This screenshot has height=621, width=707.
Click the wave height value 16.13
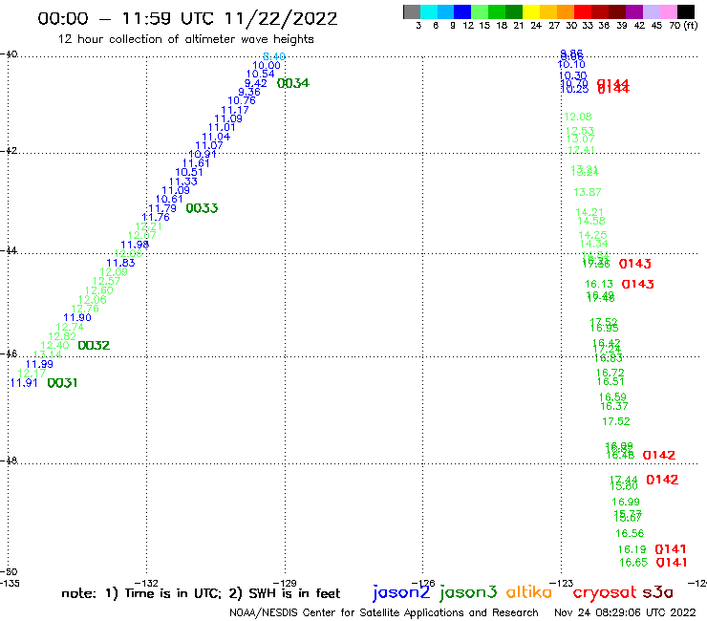tap(599, 284)
